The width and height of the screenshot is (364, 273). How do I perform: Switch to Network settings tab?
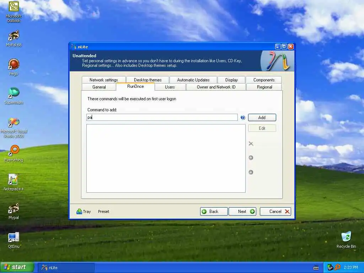tap(103, 80)
